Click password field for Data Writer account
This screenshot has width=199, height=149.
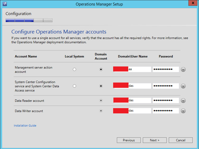pos(166,110)
